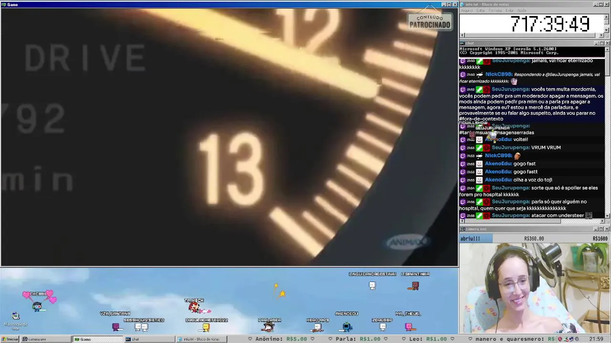
Task: Click the emote after 'atacar com understeer'
Action: point(589,216)
